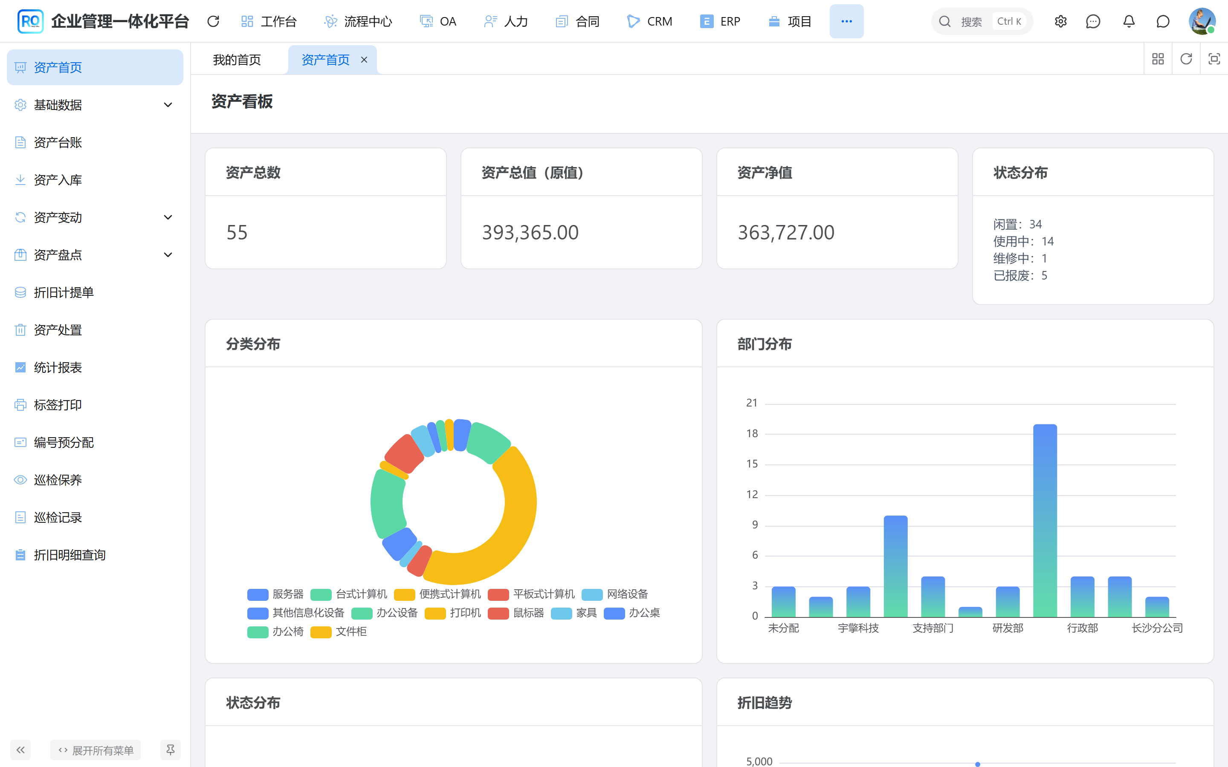This screenshot has height=767, width=1228.
Task: Expand the 资产变动 submenu chevron
Action: coord(168,218)
